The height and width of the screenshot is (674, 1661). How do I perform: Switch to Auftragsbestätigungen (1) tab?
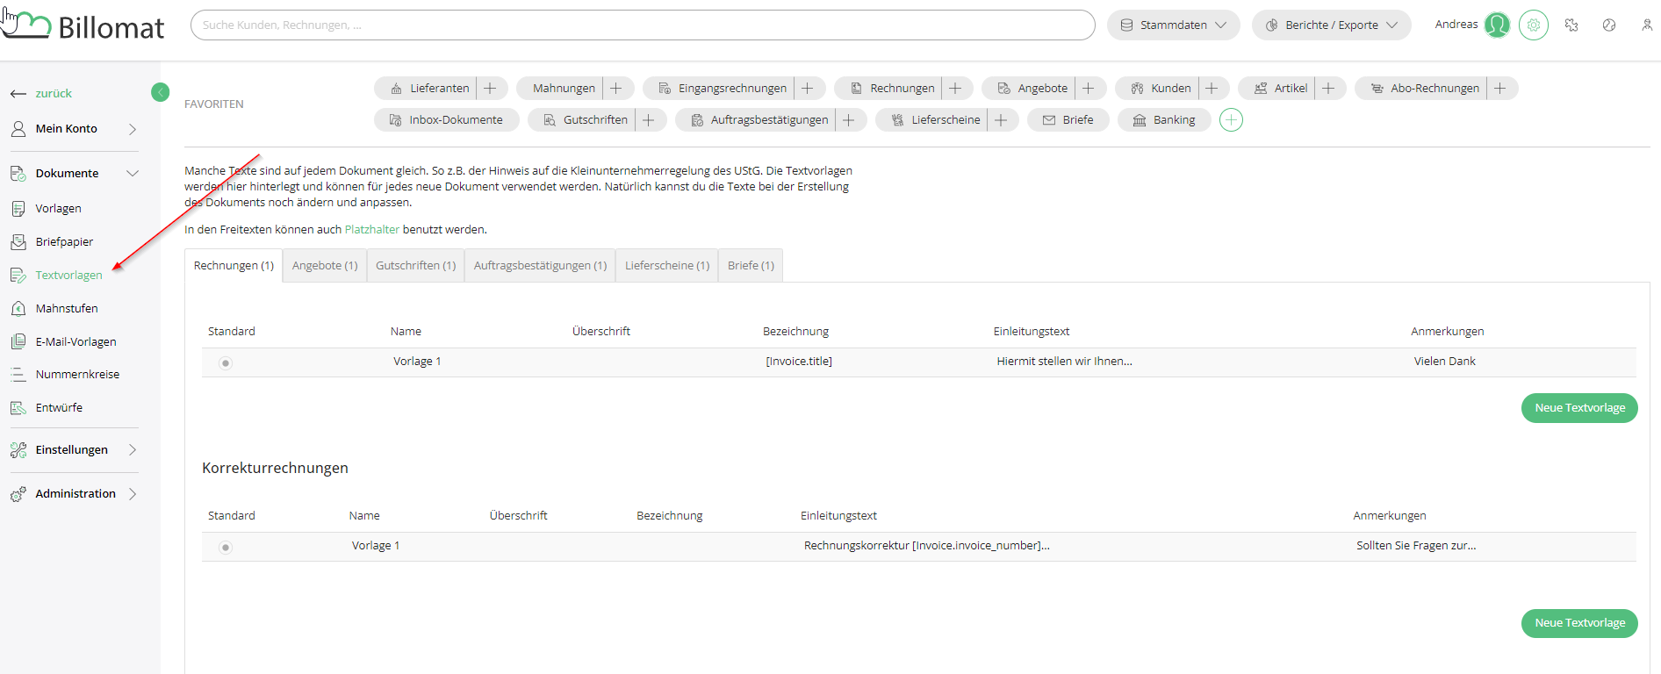pos(540,266)
